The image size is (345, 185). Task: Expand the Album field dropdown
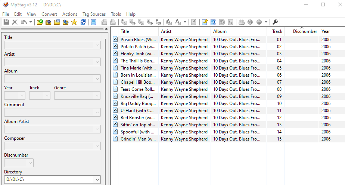click(x=97, y=78)
